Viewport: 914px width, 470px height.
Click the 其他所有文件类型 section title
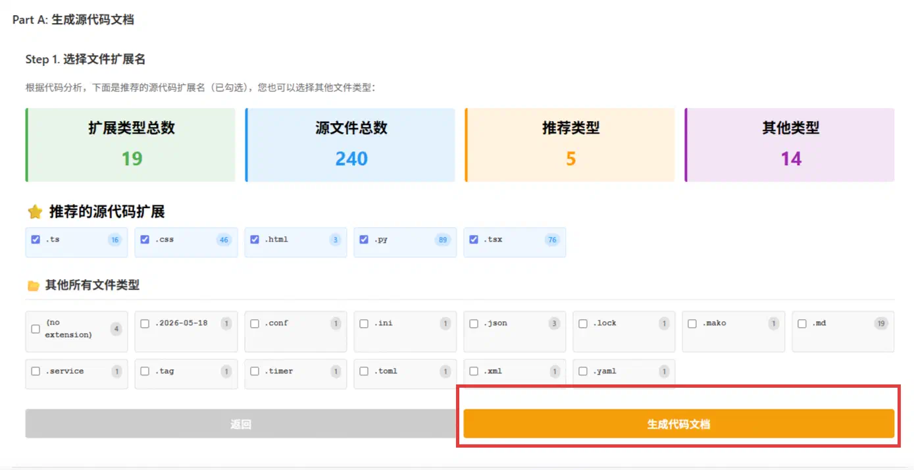(92, 285)
